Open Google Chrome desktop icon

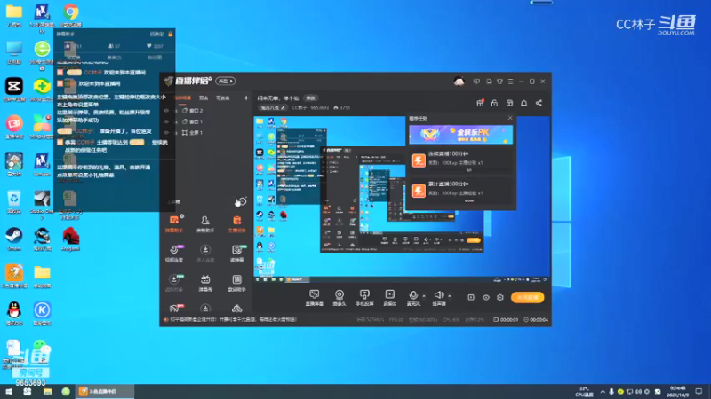70,15
